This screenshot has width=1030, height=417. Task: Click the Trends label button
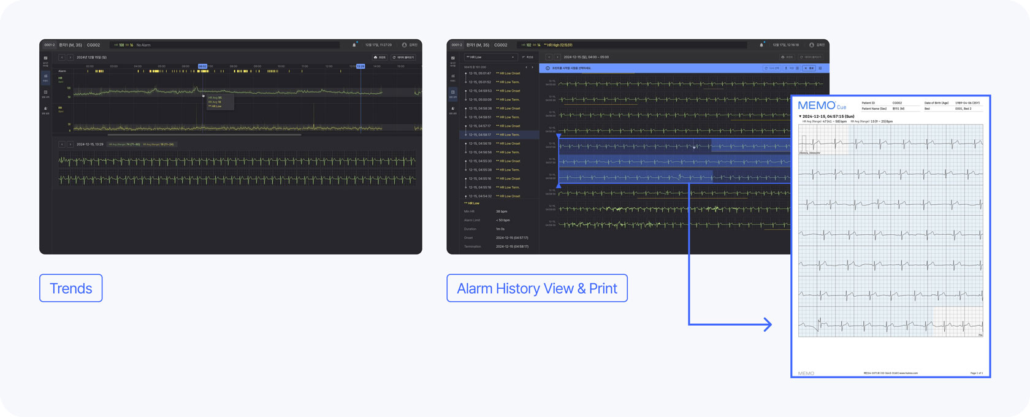coord(71,288)
